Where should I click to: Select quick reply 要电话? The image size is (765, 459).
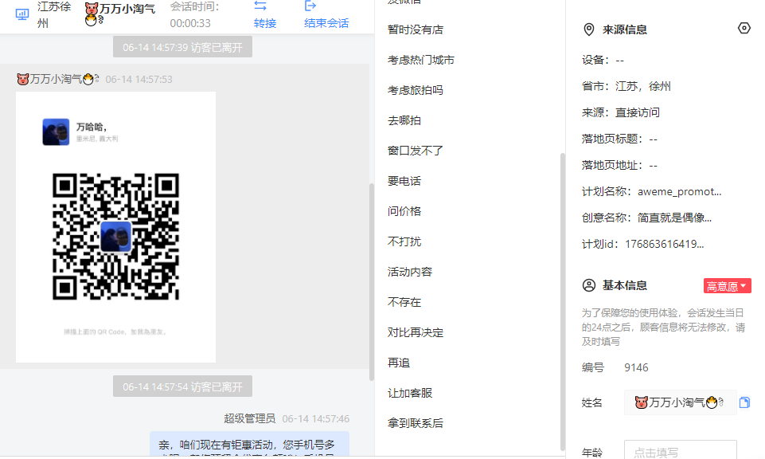click(404, 181)
